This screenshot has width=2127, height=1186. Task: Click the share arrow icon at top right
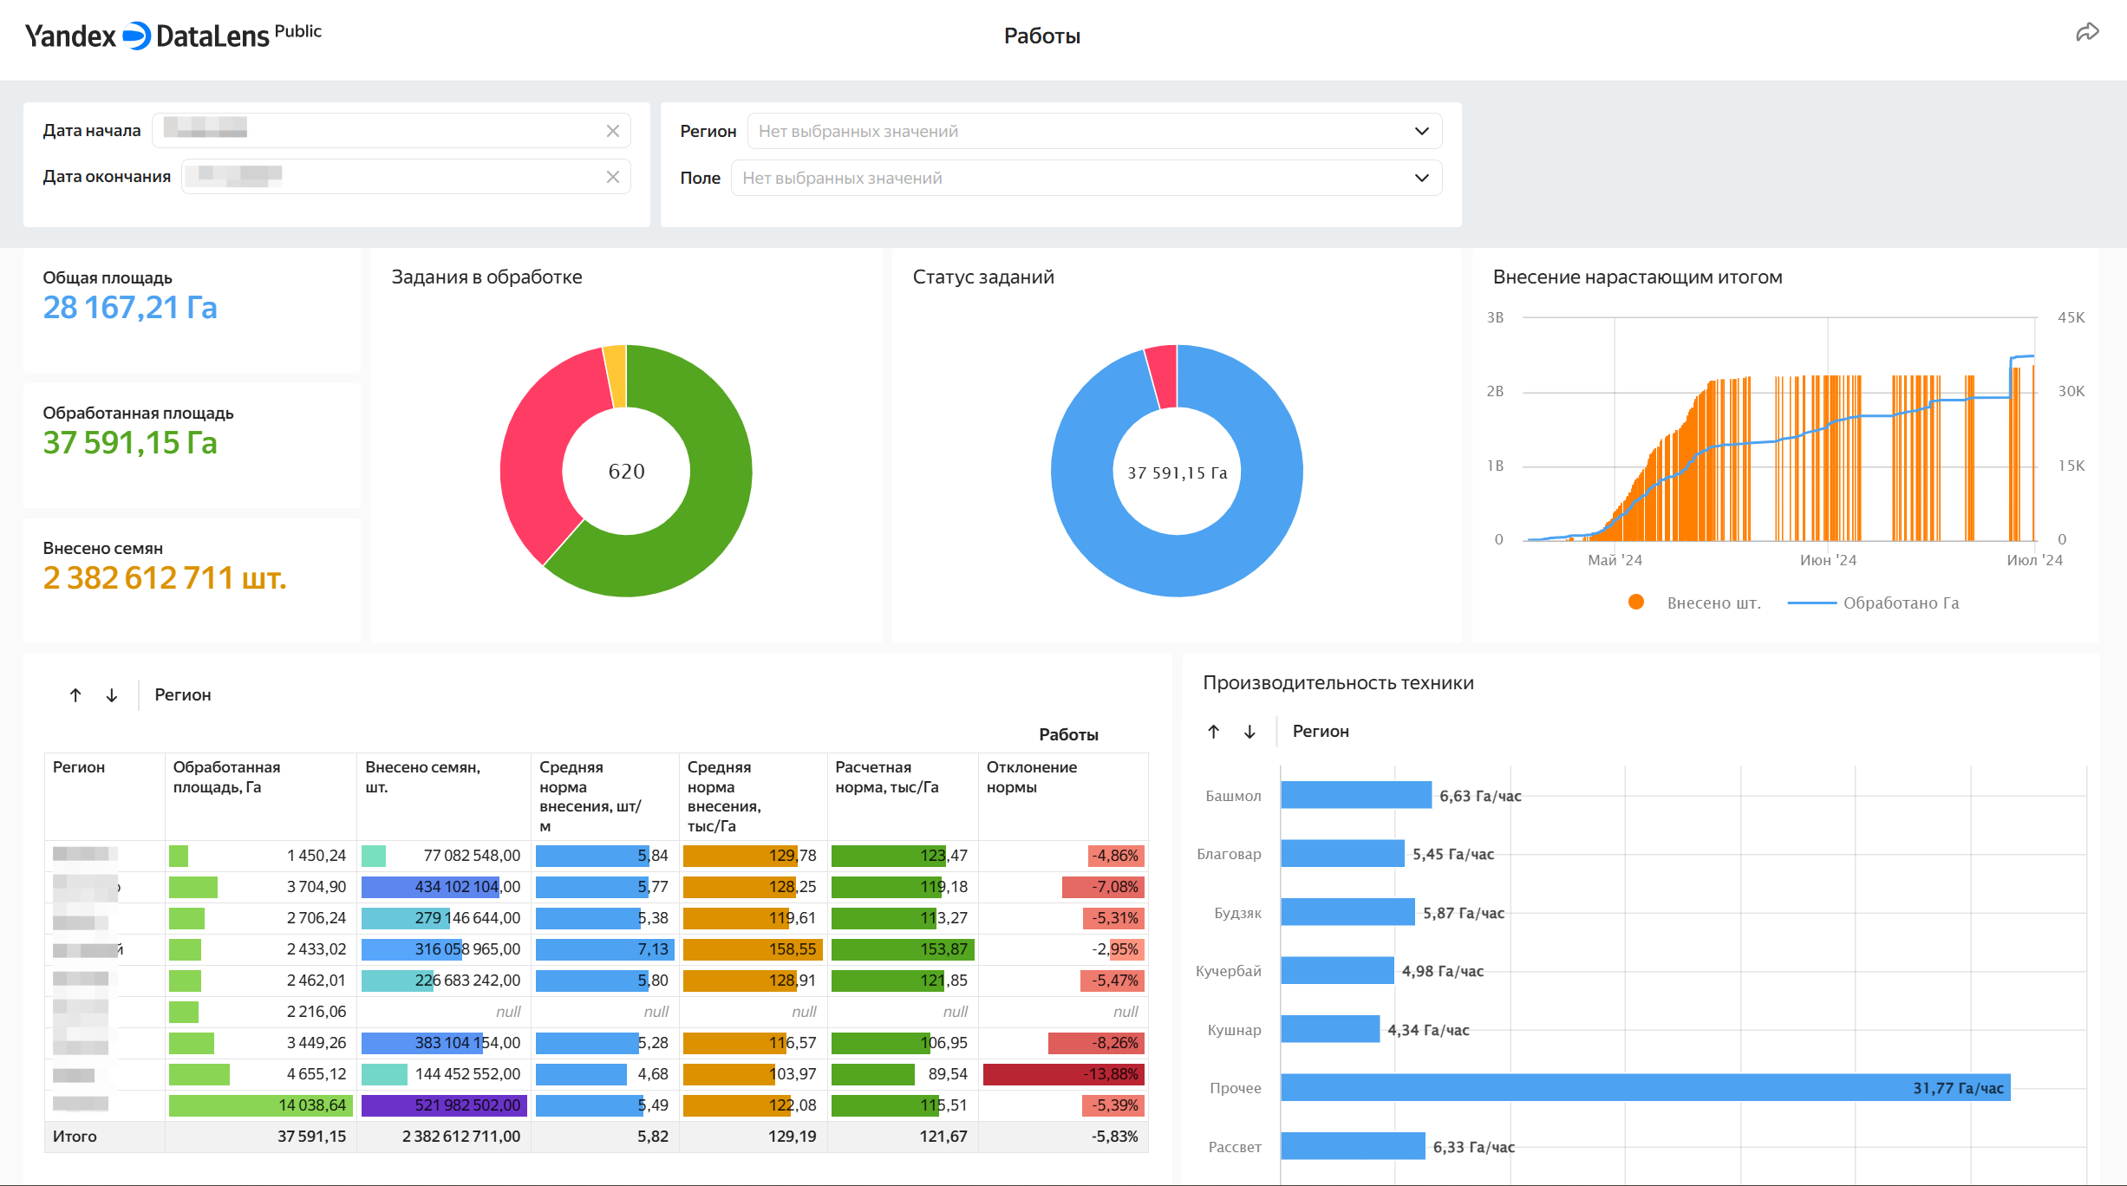[2087, 33]
